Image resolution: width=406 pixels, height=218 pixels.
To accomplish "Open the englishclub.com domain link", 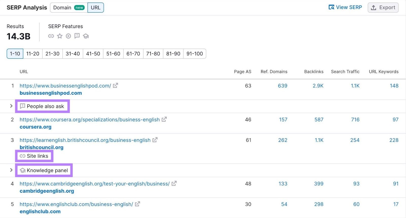I will click(x=40, y=211).
